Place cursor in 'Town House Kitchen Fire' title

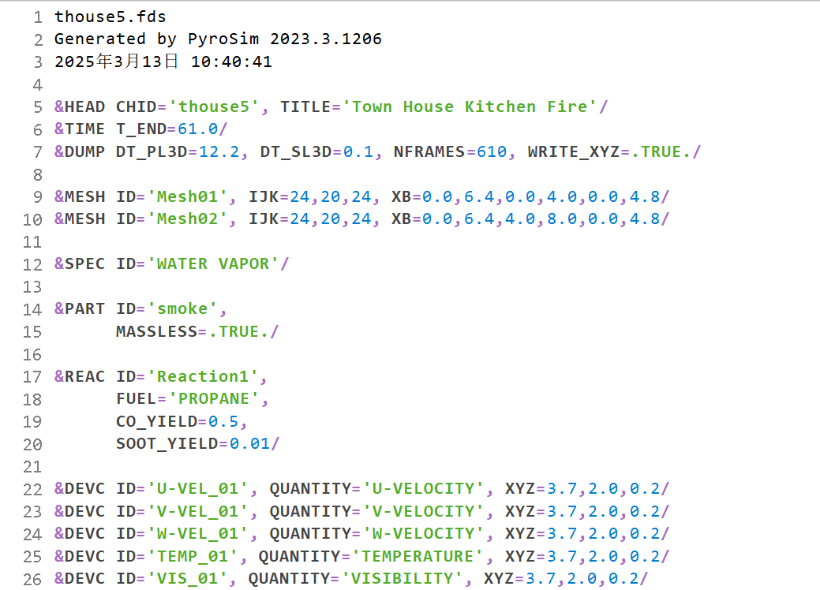click(x=470, y=106)
